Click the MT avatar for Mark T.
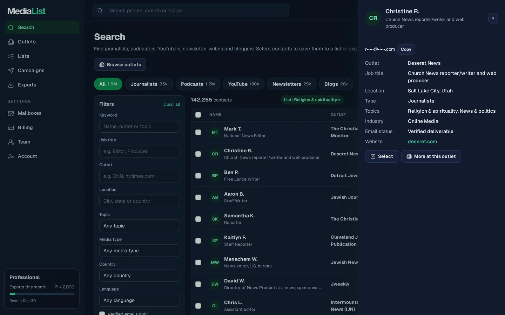Image resolution: width=505 pixels, height=315 pixels. [x=215, y=132]
